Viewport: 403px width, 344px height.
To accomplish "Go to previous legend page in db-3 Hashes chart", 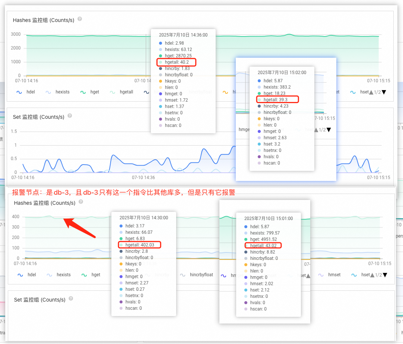I will pos(372,275).
